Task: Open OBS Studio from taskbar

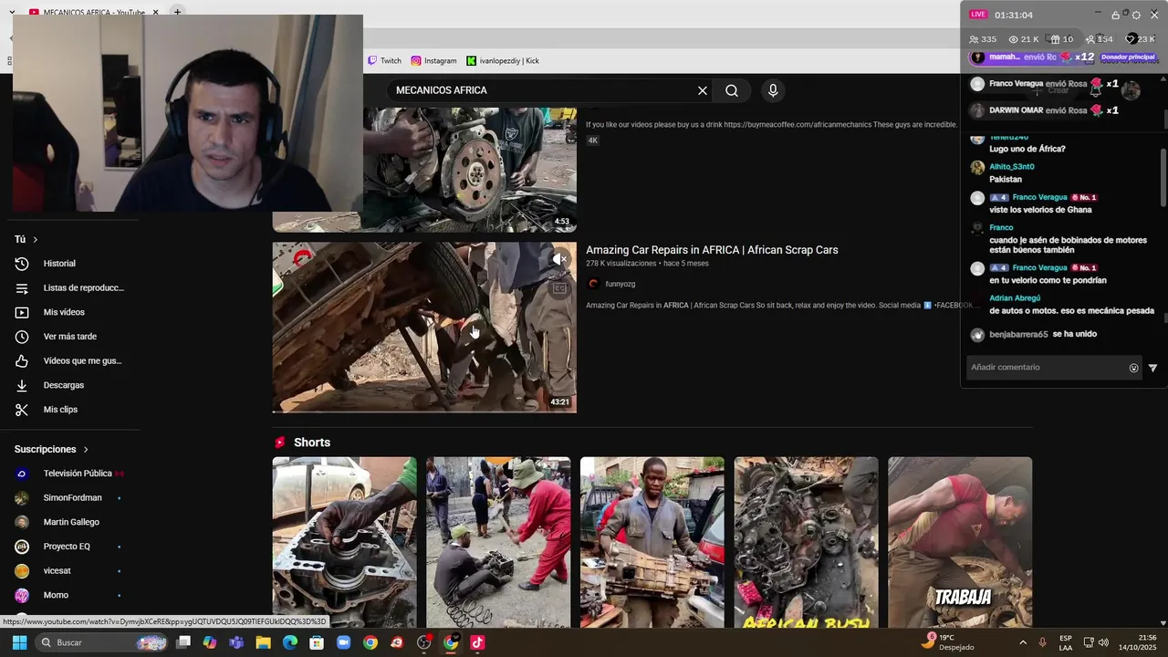Action: (x=423, y=642)
